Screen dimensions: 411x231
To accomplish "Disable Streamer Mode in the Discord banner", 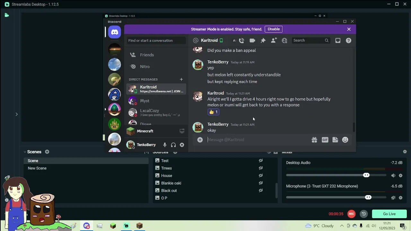I will pyautogui.click(x=274, y=29).
